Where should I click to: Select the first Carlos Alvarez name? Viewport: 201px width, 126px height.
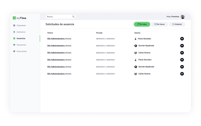[144, 53]
